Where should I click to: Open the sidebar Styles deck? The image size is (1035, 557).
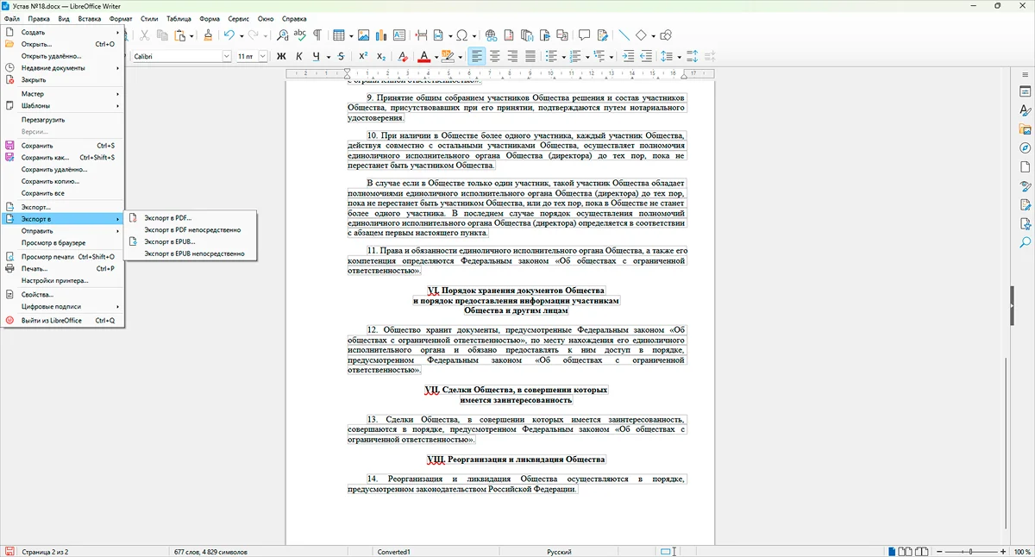point(1026,110)
